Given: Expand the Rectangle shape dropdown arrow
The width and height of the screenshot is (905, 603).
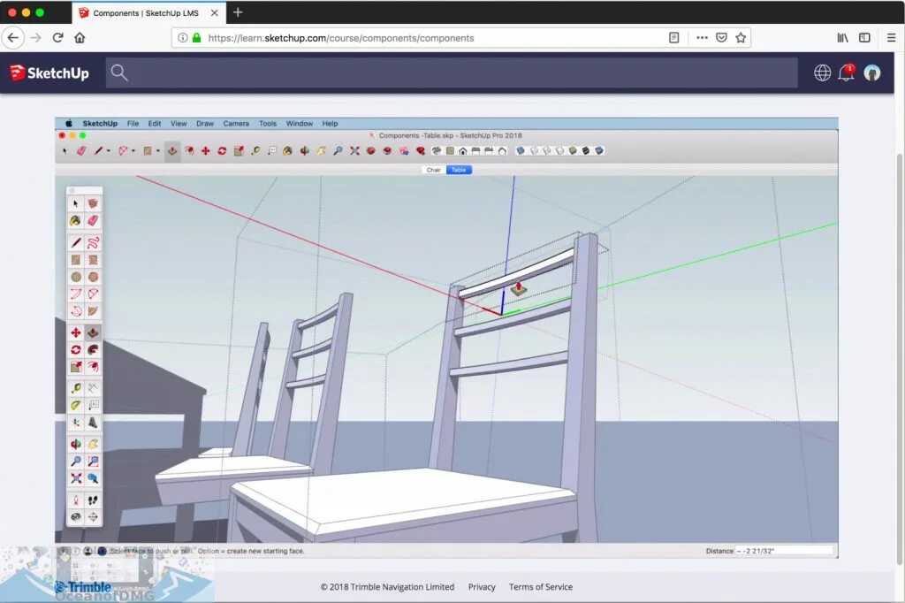Looking at the screenshot, I should click(158, 151).
